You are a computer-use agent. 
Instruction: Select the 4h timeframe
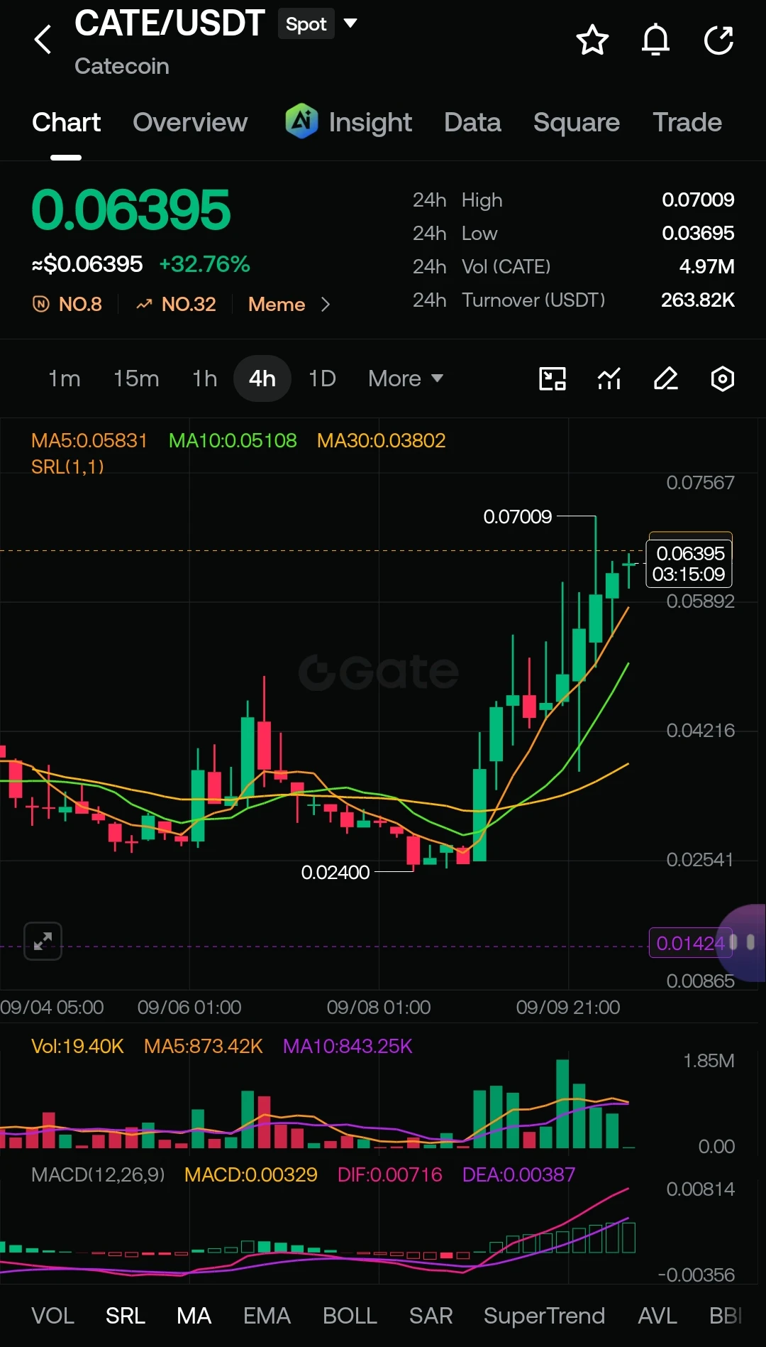pos(262,378)
